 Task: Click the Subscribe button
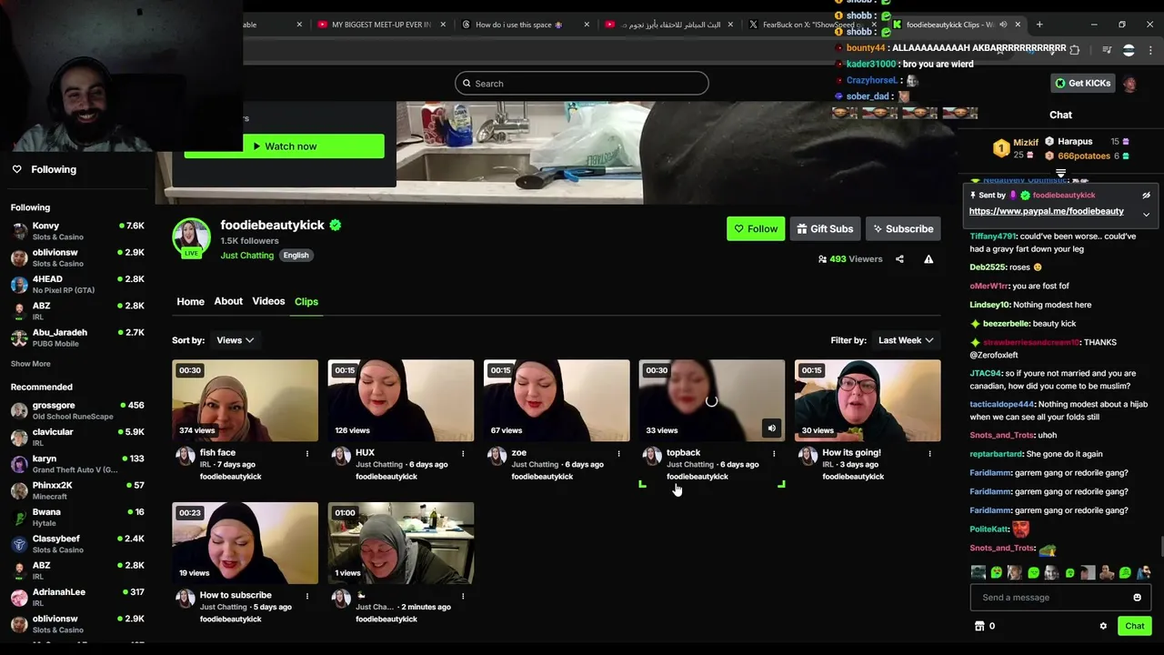(x=903, y=229)
